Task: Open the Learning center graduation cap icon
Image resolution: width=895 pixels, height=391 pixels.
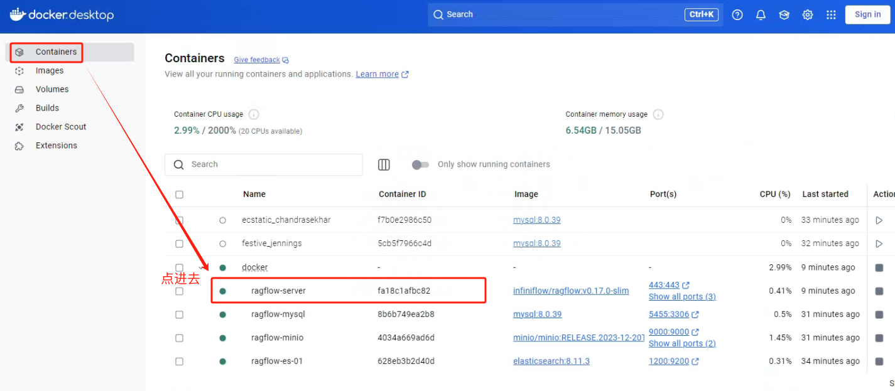Action: [784, 14]
